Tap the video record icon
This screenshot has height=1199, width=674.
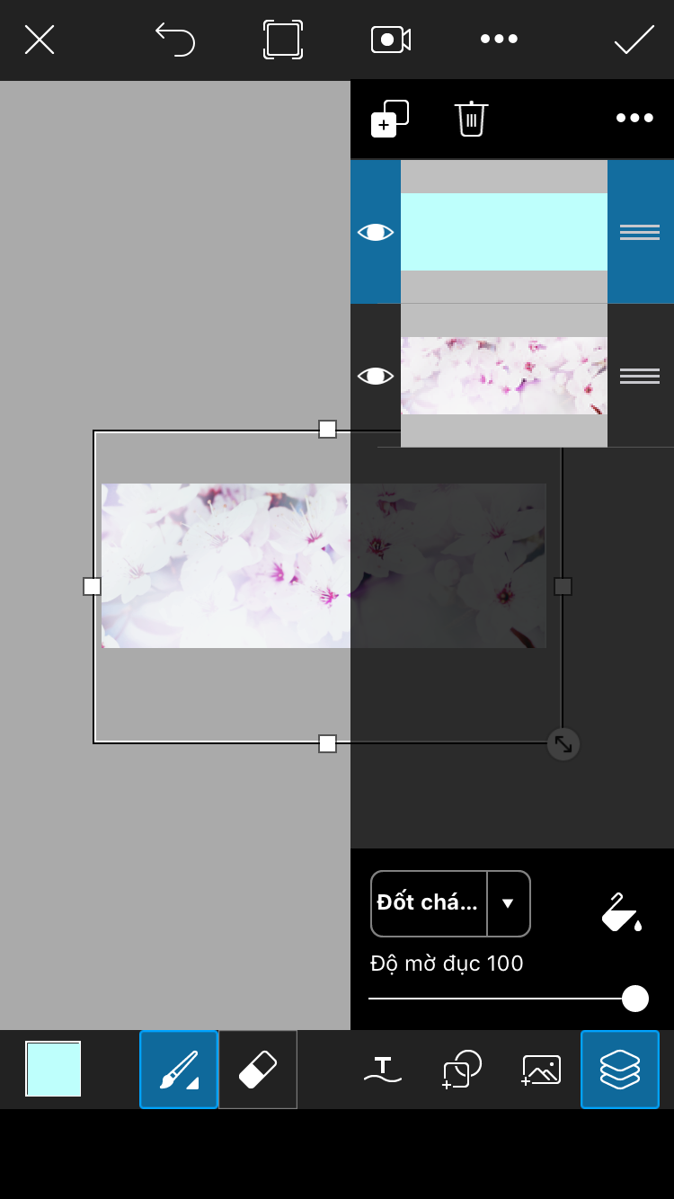pyautogui.click(x=391, y=40)
